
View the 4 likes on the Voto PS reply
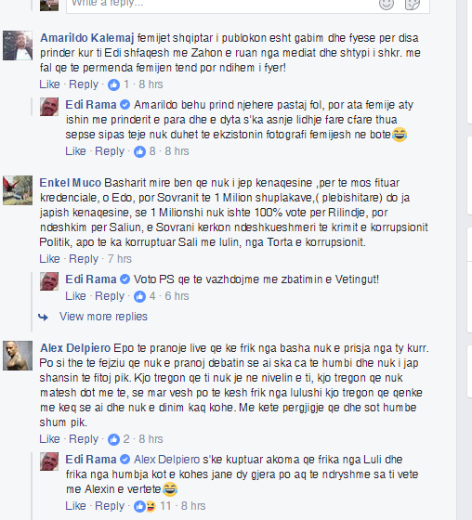(x=144, y=296)
